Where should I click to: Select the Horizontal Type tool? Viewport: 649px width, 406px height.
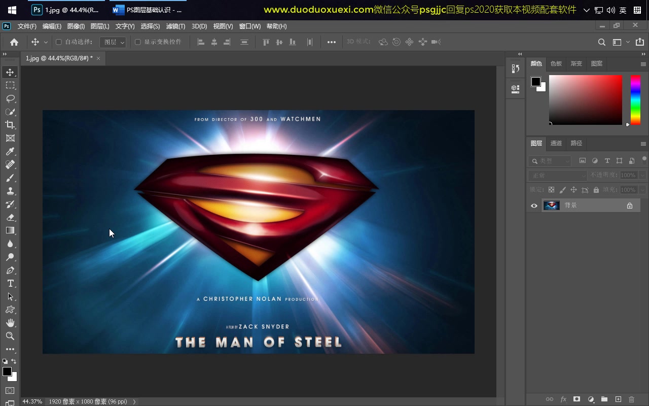pyautogui.click(x=10, y=283)
